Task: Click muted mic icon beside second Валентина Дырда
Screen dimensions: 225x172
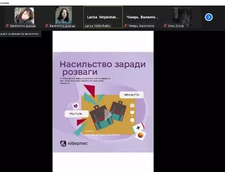Action: pyautogui.click(x=47, y=26)
